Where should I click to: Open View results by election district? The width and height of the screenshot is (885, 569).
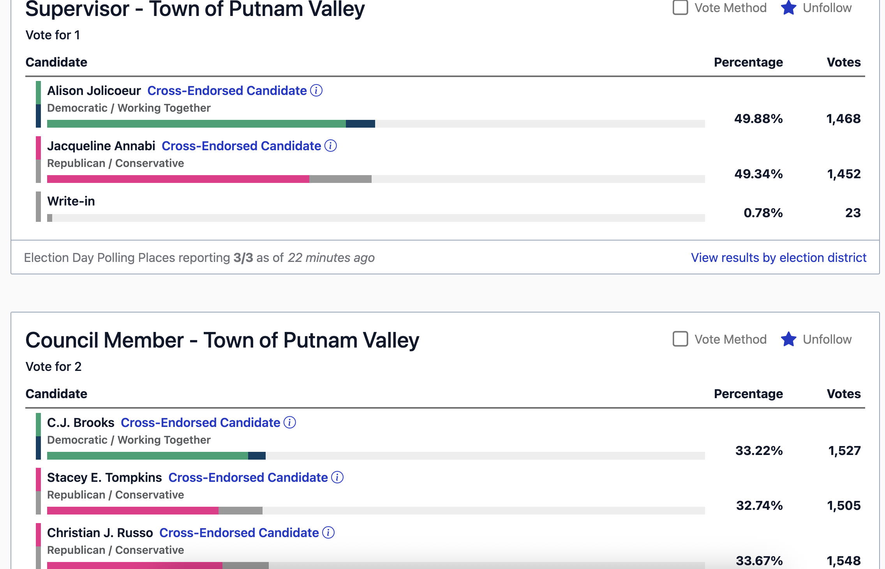778,258
